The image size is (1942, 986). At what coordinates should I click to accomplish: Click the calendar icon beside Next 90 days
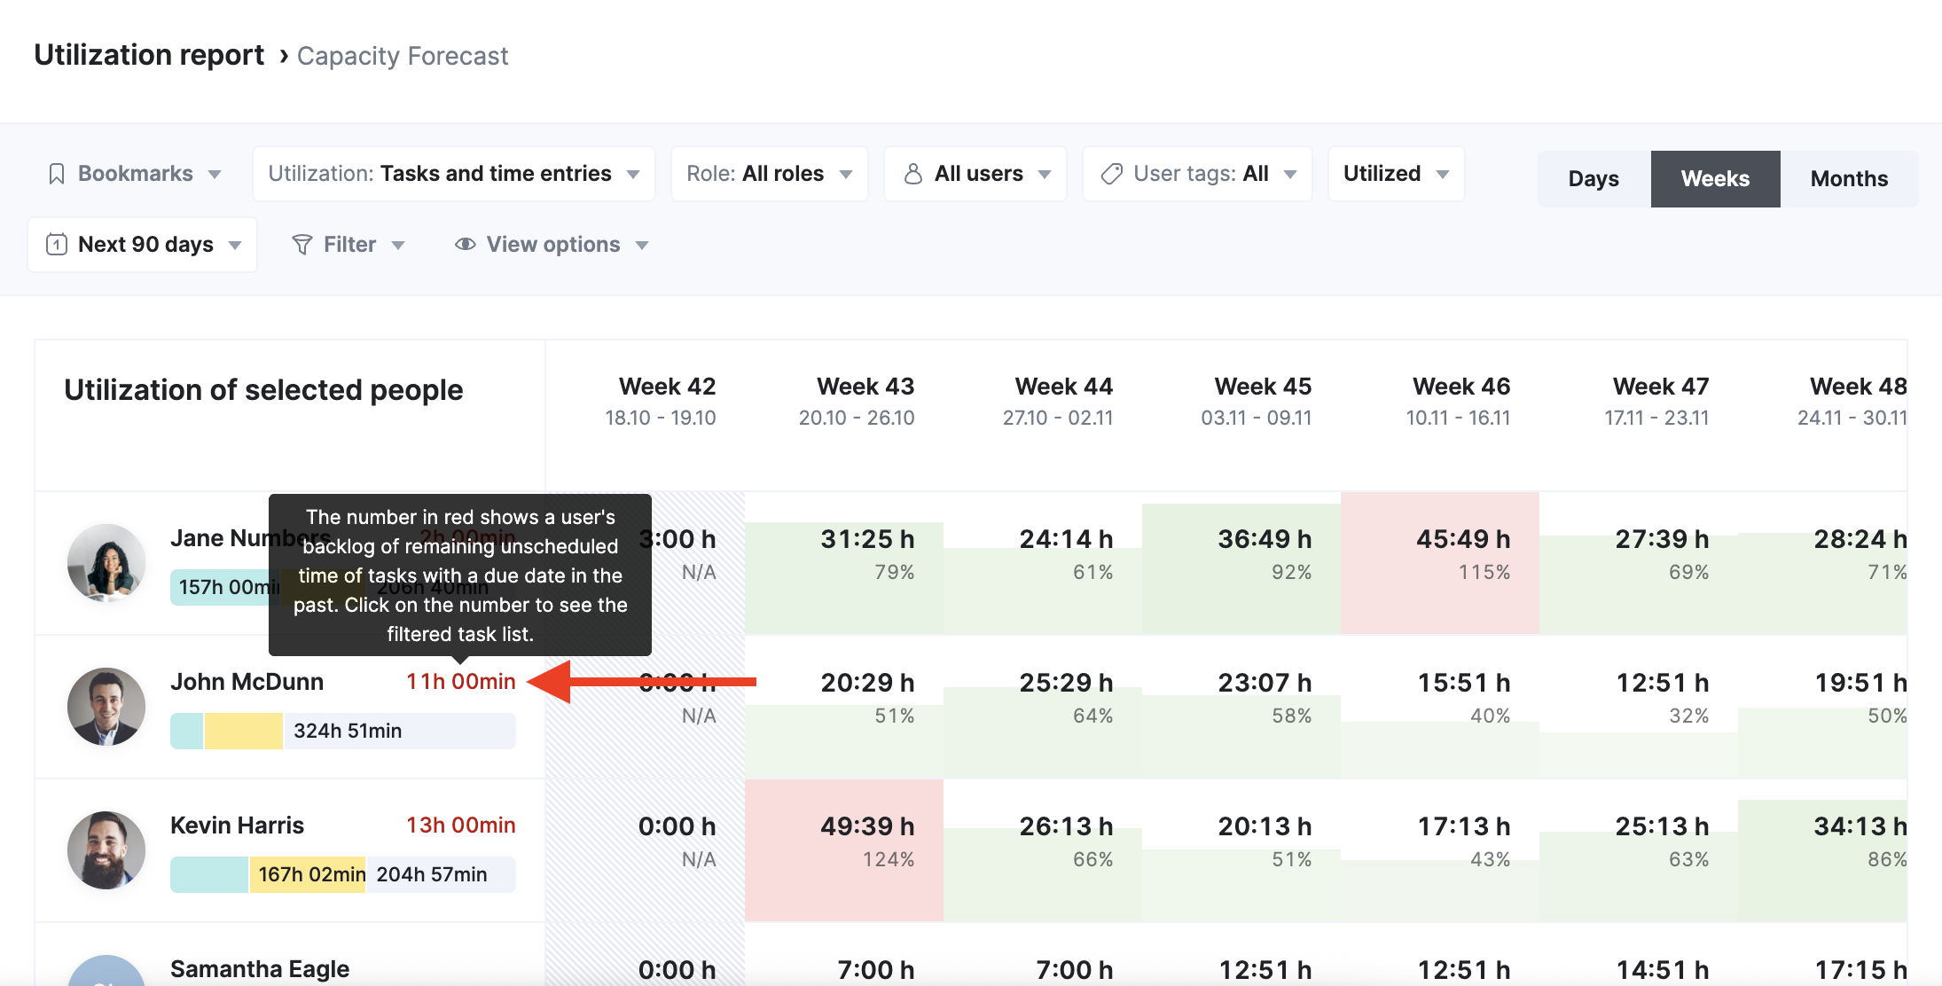coord(57,245)
